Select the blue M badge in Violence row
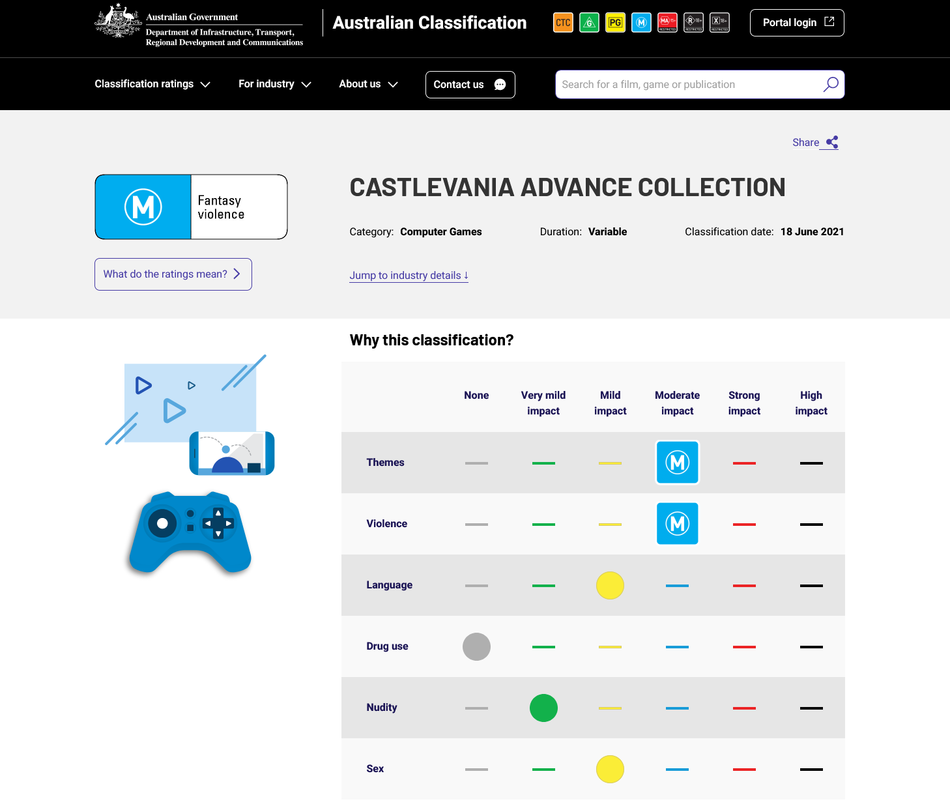950x808 pixels. point(677,524)
